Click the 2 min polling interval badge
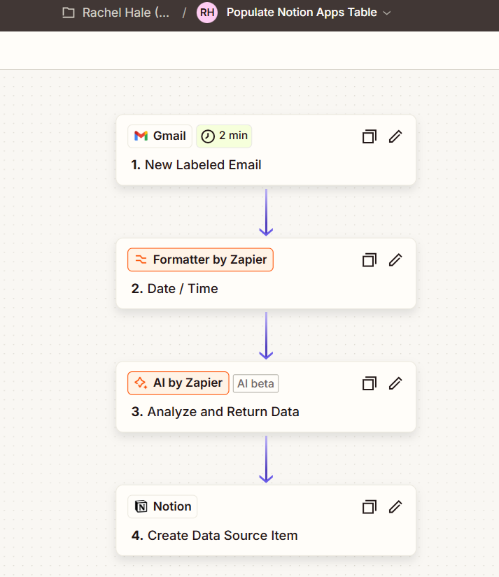The image size is (499, 577). (224, 136)
